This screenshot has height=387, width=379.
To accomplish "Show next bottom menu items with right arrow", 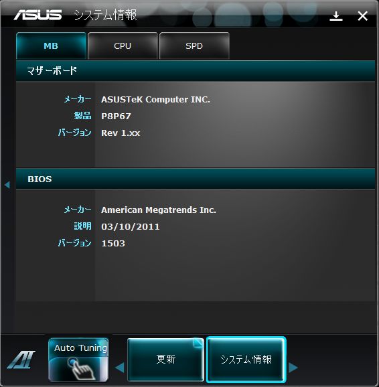I will tap(293, 368).
